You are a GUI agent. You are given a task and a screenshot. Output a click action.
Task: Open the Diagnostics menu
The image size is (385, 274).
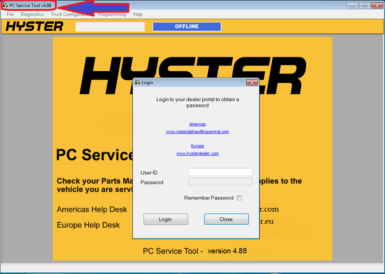point(32,14)
